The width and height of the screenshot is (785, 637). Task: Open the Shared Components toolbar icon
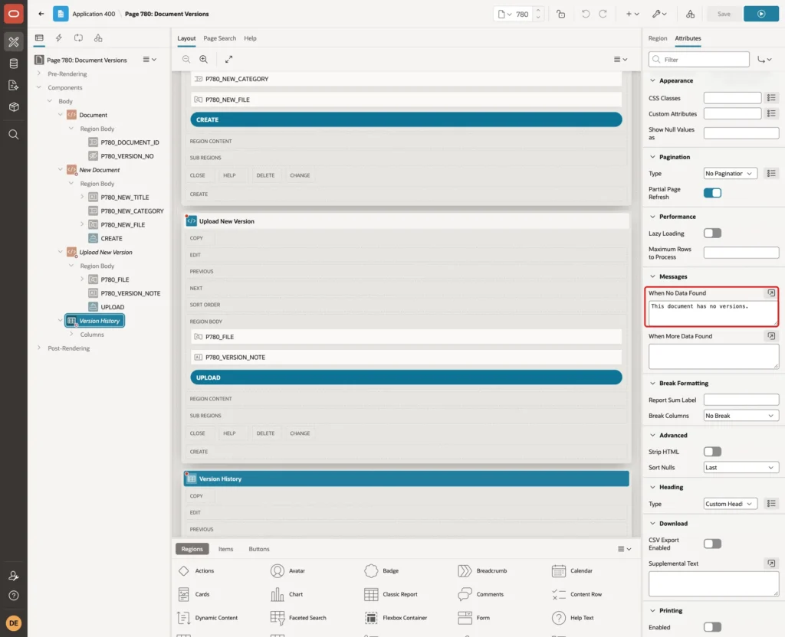690,14
